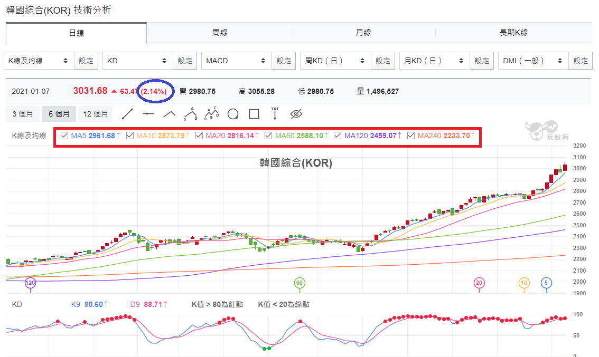Switch to the 長期K線 tab
Image resolution: width=599 pixels, height=357 pixels.
click(x=514, y=33)
